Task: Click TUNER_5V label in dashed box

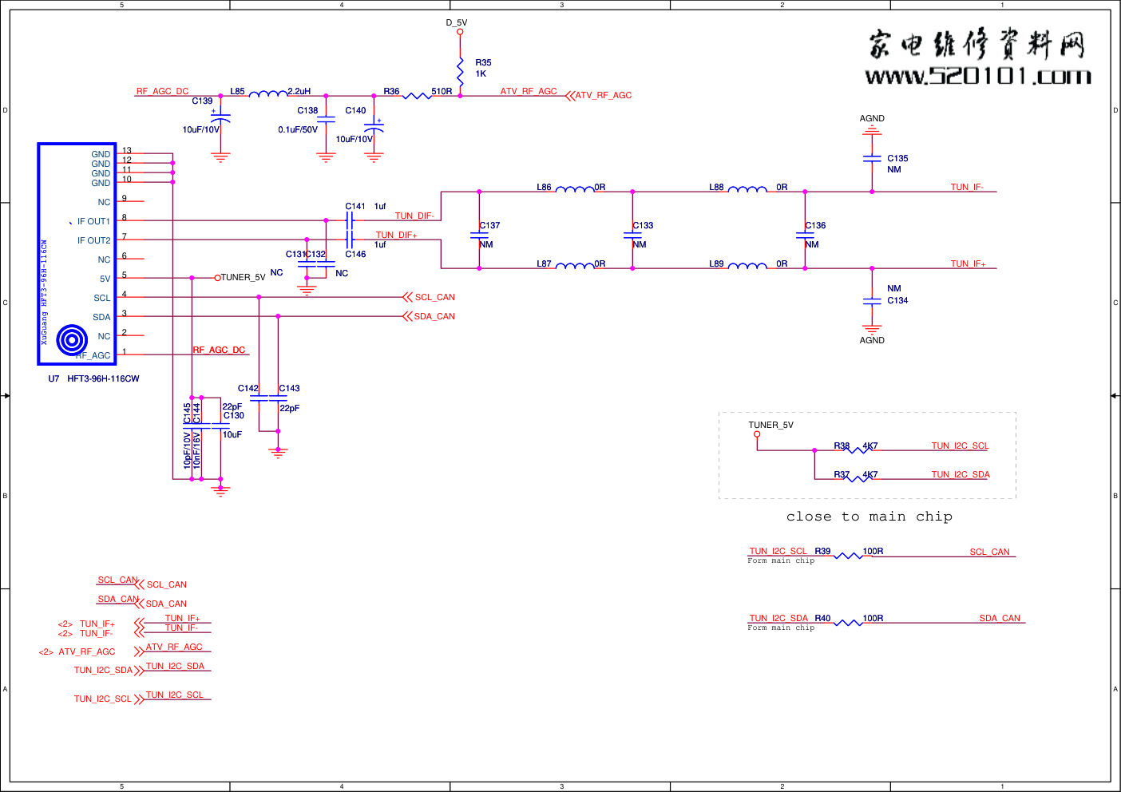Action: point(770,425)
